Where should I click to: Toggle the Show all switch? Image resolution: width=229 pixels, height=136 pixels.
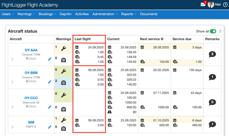click(213, 31)
